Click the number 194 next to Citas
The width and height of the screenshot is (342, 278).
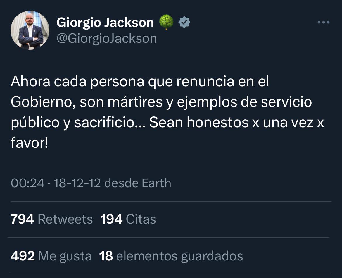[x=111, y=219]
